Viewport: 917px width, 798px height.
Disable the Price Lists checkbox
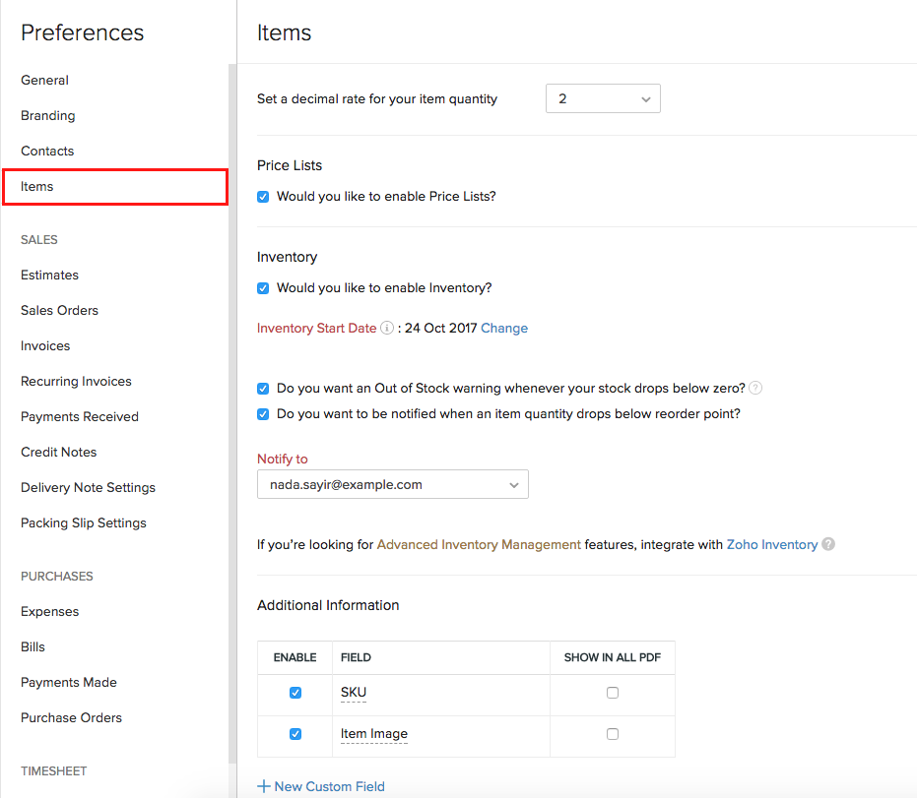[263, 196]
